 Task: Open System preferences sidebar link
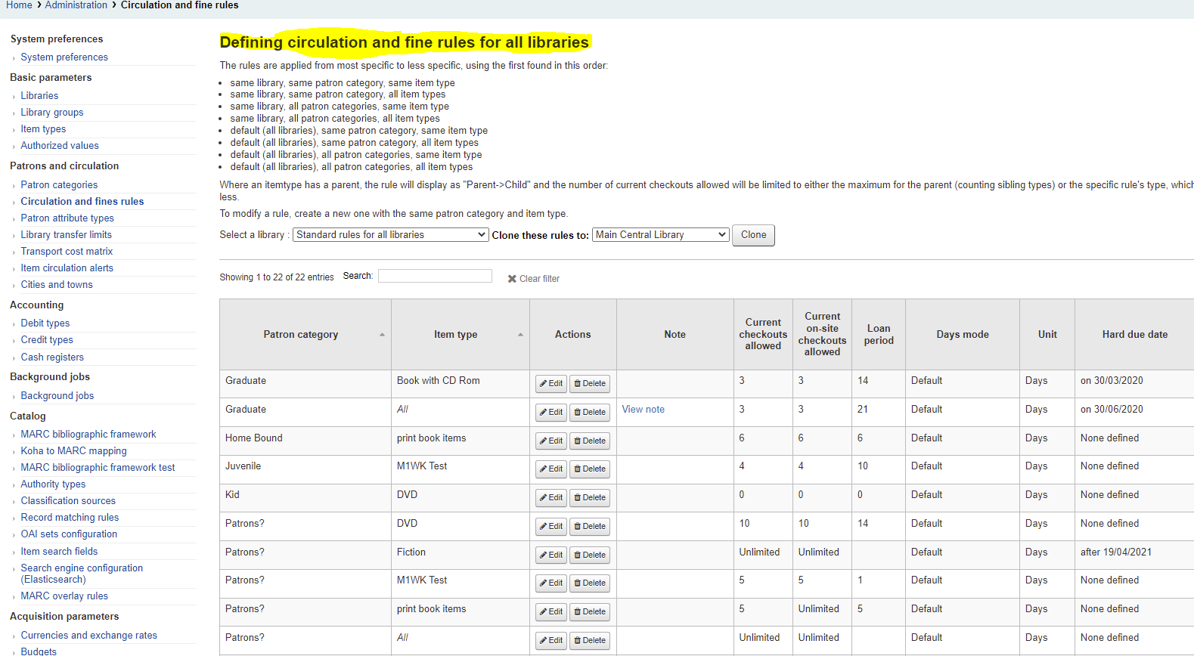(64, 57)
